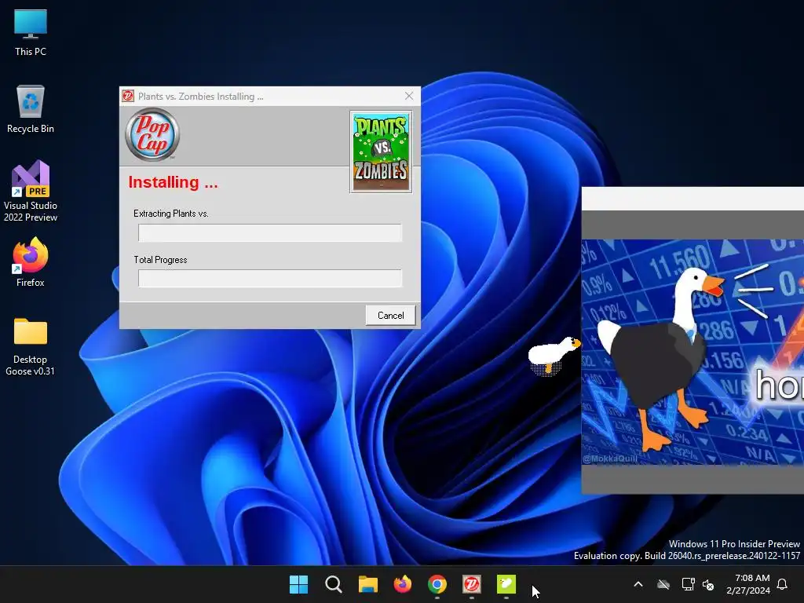804x603 pixels.
Task: Click the installer title bar icon
Action: click(x=128, y=96)
